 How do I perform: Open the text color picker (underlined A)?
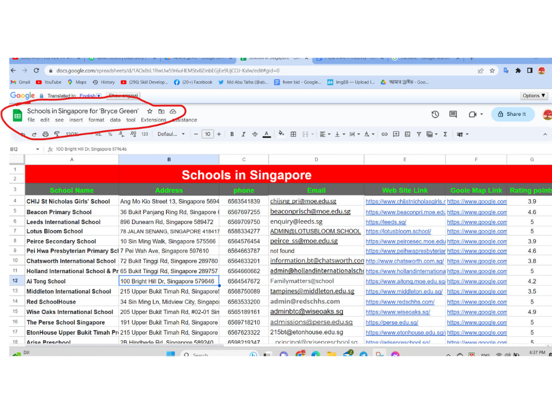(x=267, y=134)
